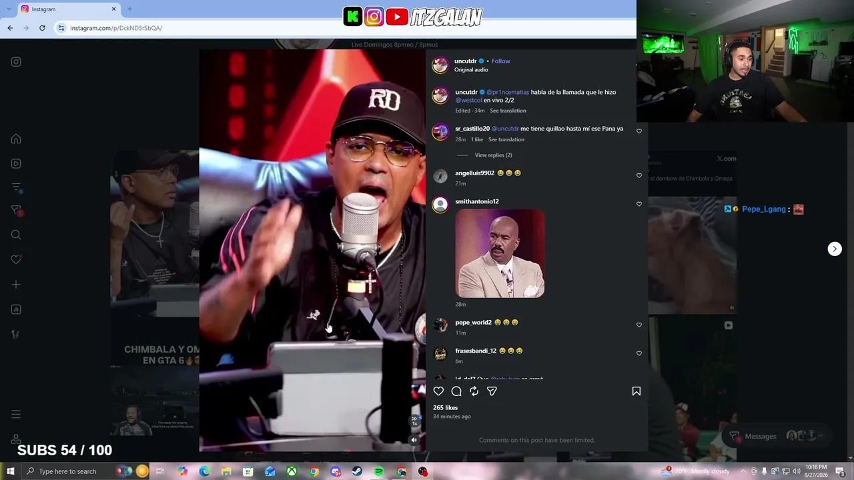Screen dimensions: 854x480
Task: Follow the uncutdr account
Action: [501, 61]
